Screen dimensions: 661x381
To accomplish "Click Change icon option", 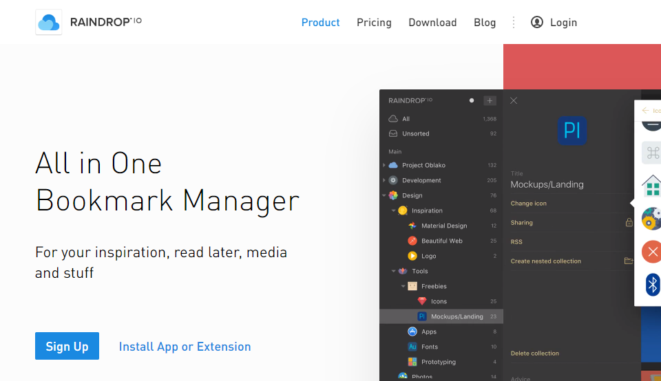I will point(528,204).
